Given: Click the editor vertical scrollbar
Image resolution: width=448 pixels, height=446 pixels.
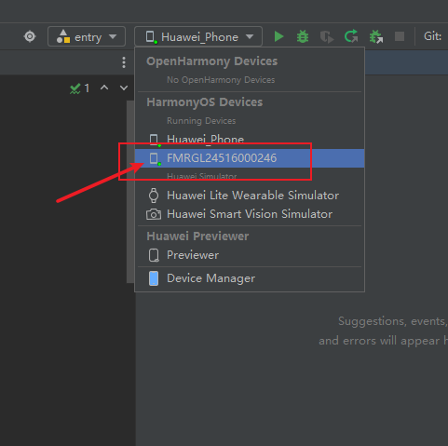Looking at the screenshot, I should point(130,192).
